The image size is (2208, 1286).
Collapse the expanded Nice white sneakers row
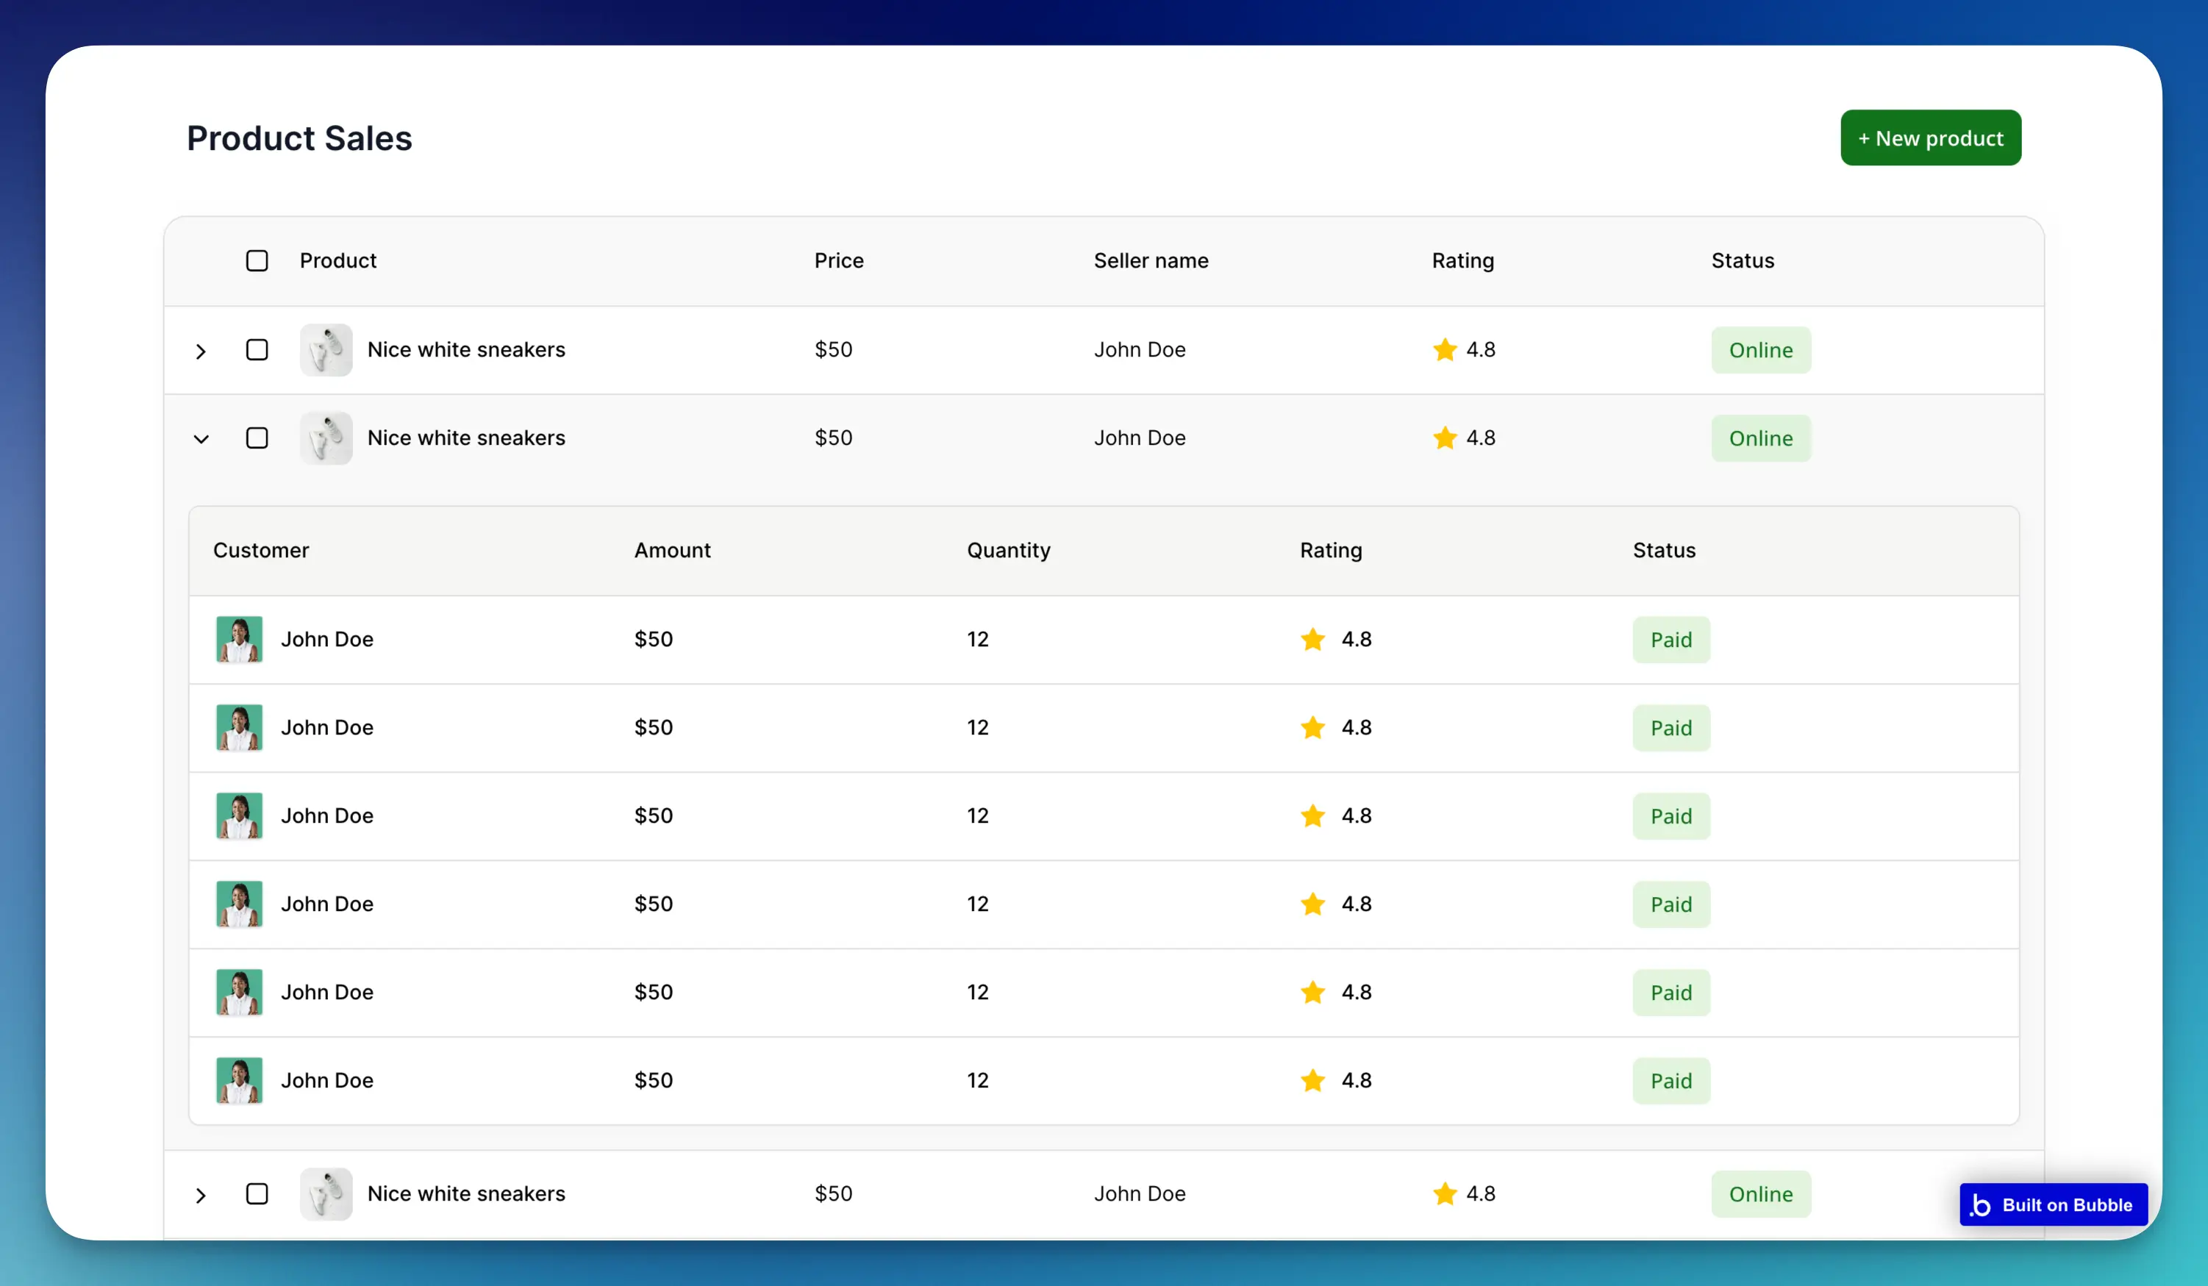pyautogui.click(x=201, y=439)
